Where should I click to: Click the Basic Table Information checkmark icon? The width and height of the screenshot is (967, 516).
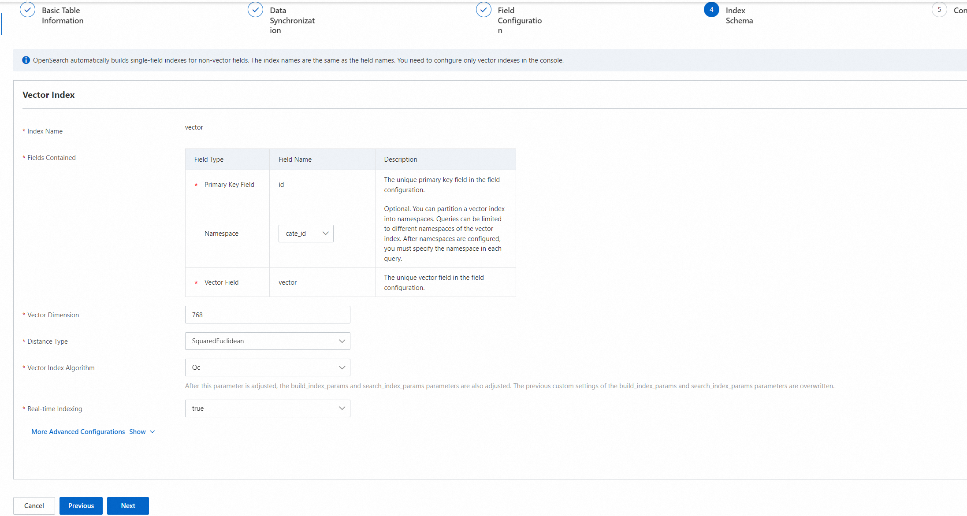(x=27, y=10)
